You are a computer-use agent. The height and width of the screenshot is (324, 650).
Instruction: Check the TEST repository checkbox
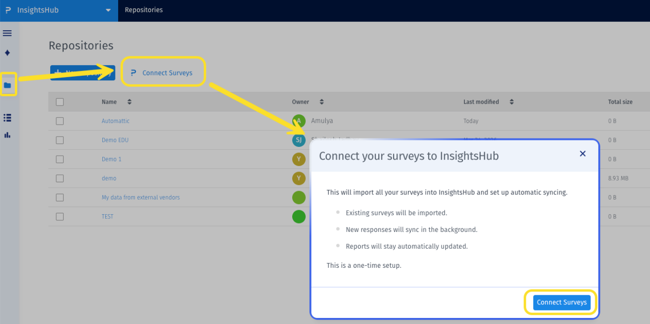point(60,216)
